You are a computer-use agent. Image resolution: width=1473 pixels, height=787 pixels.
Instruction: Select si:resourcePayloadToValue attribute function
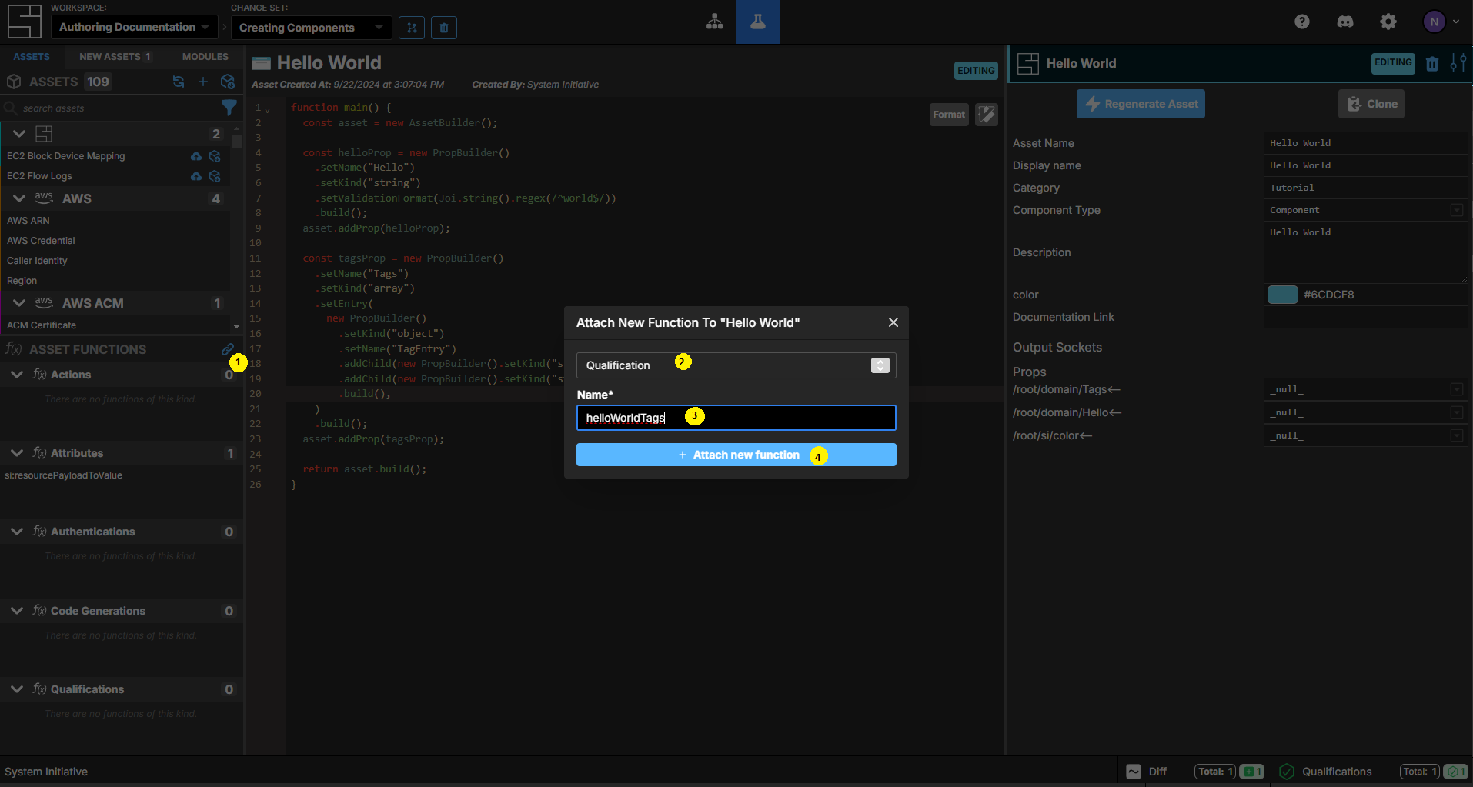tap(64, 475)
